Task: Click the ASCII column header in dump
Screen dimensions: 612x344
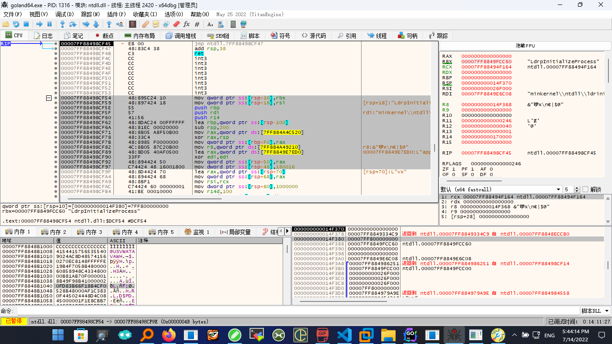Action: [122, 241]
